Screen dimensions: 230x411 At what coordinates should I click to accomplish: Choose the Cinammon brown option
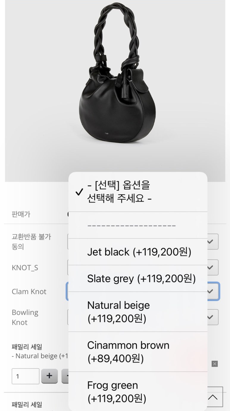(137, 352)
